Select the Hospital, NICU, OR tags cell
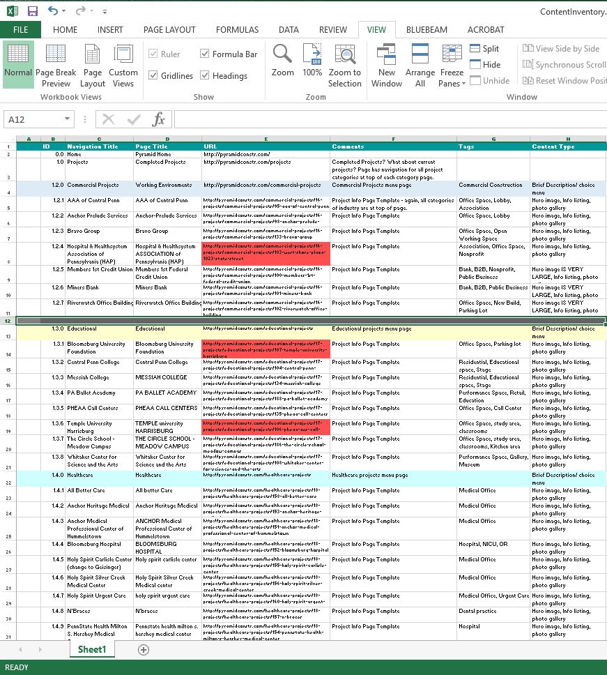607x675 pixels. [x=493, y=548]
